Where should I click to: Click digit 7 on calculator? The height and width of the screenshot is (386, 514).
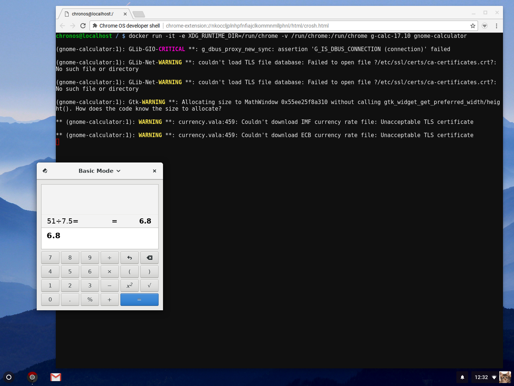(50, 258)
